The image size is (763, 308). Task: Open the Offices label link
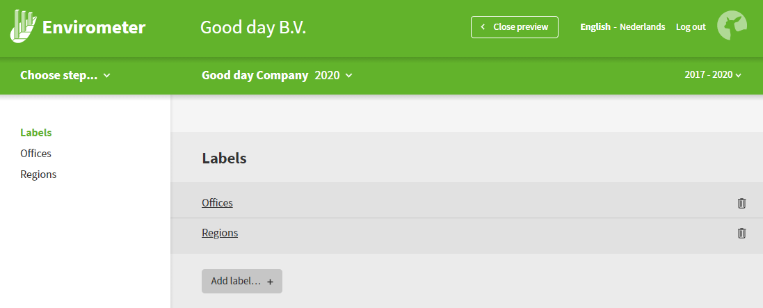[217, 203]
